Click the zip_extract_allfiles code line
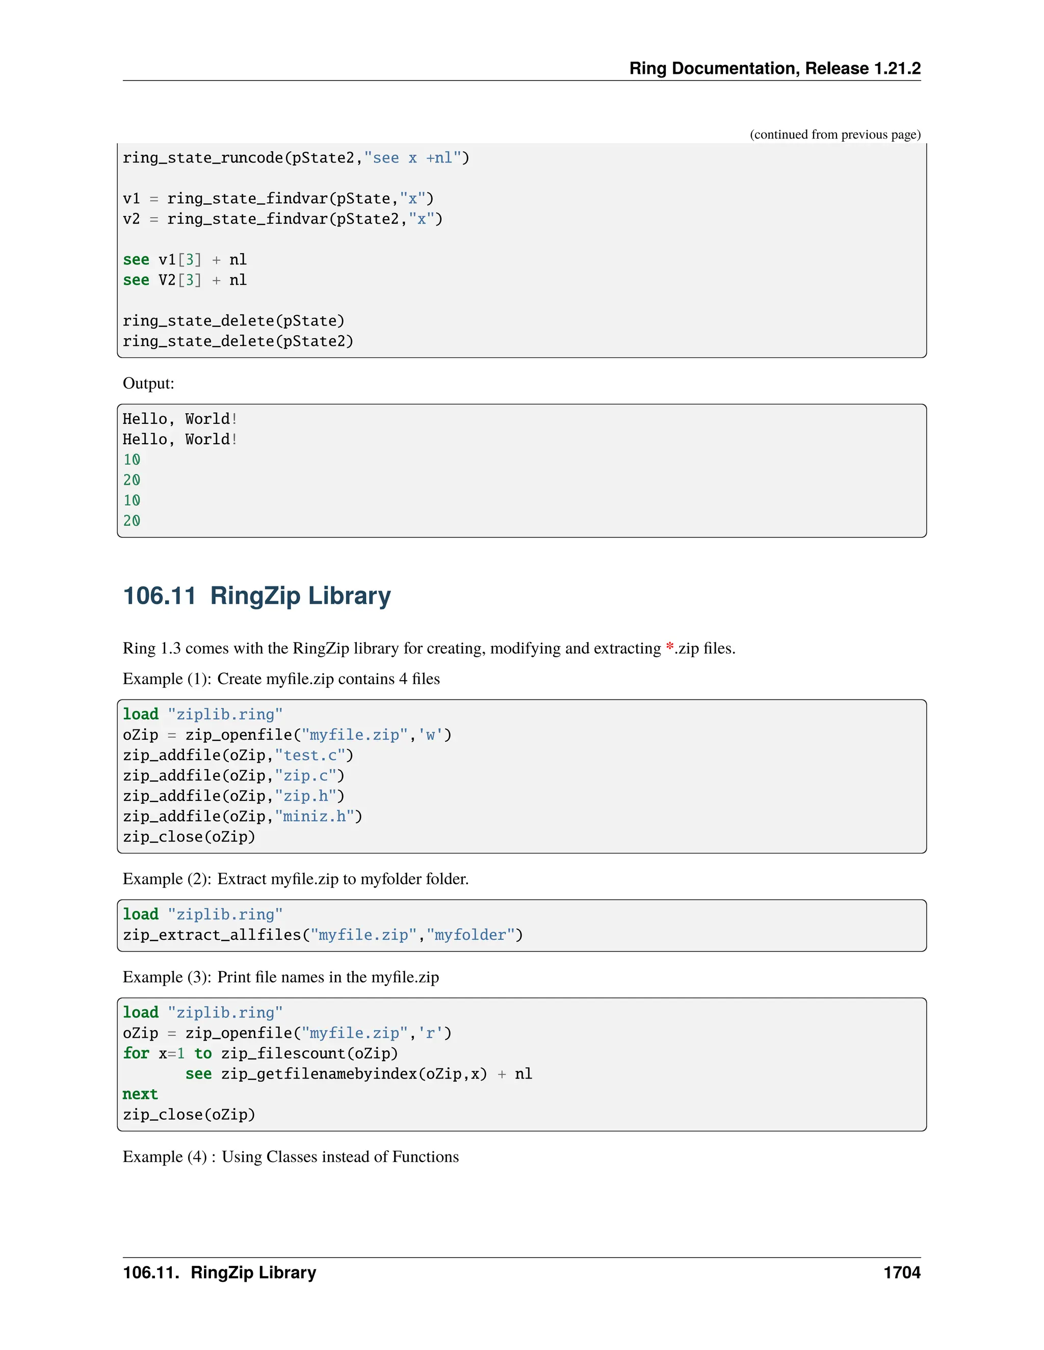The width and height of the screenshot is (1044, 1350). pos(322,935)
